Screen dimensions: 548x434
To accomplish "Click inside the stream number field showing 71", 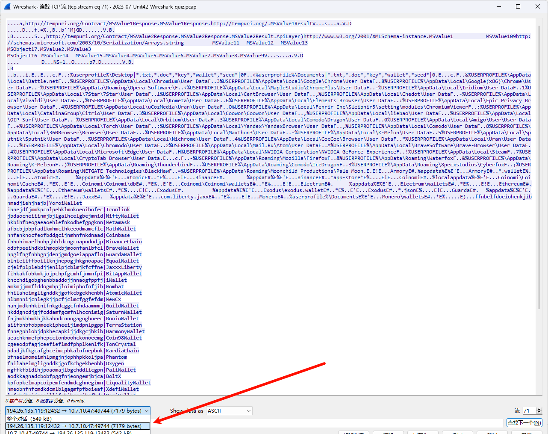I will pos(528,410).
